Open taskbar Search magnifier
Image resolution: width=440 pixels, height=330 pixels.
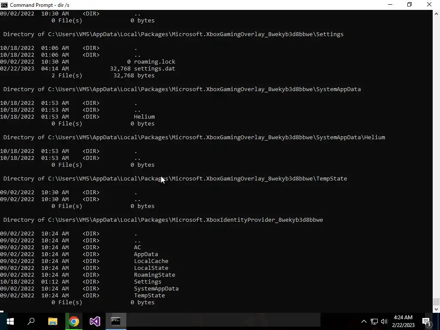pos(31,321)
